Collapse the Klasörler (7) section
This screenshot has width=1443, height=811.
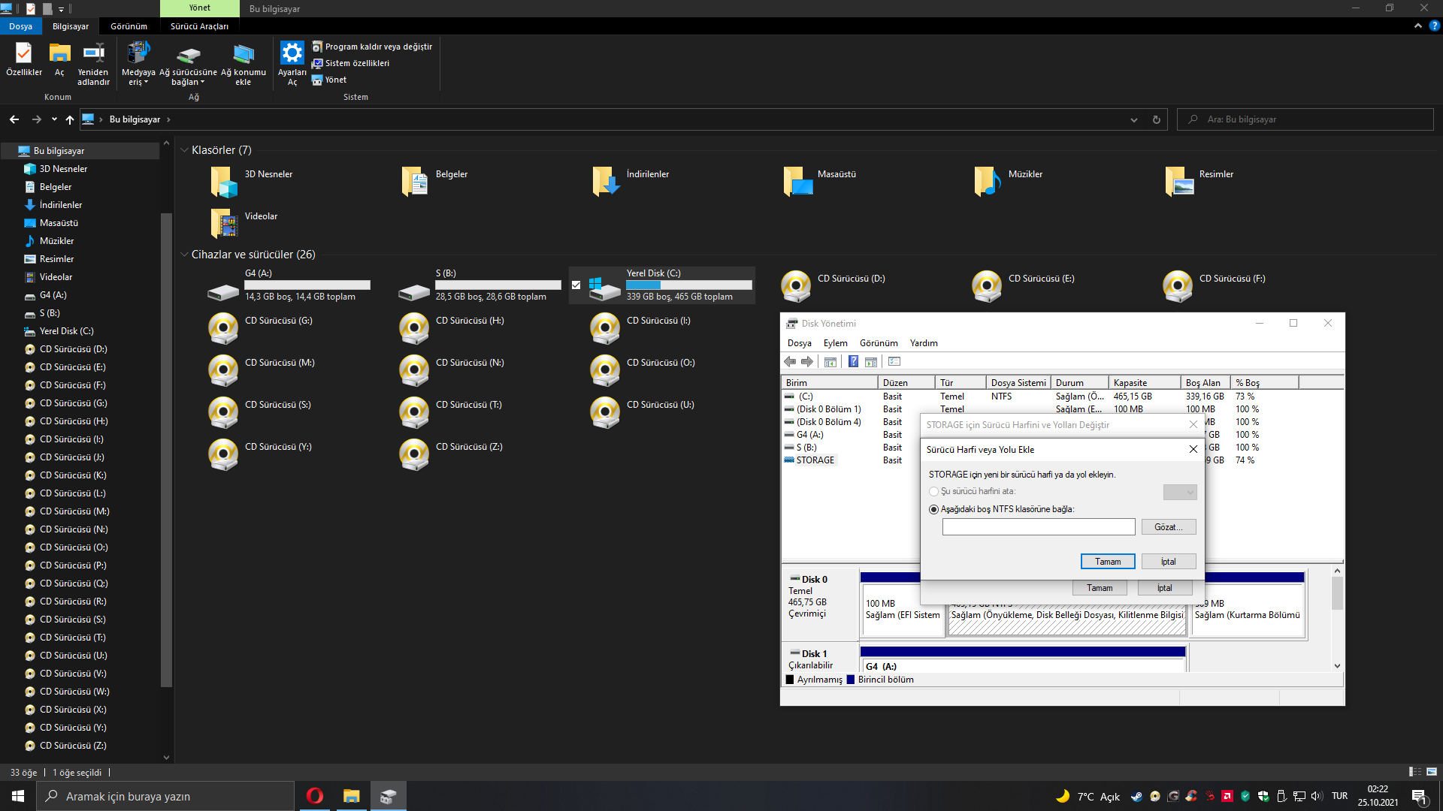point(184,150)
